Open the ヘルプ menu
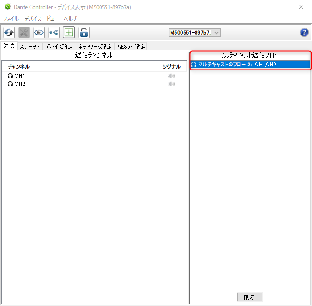Screen dimensions: 312x306 [70, 19]
